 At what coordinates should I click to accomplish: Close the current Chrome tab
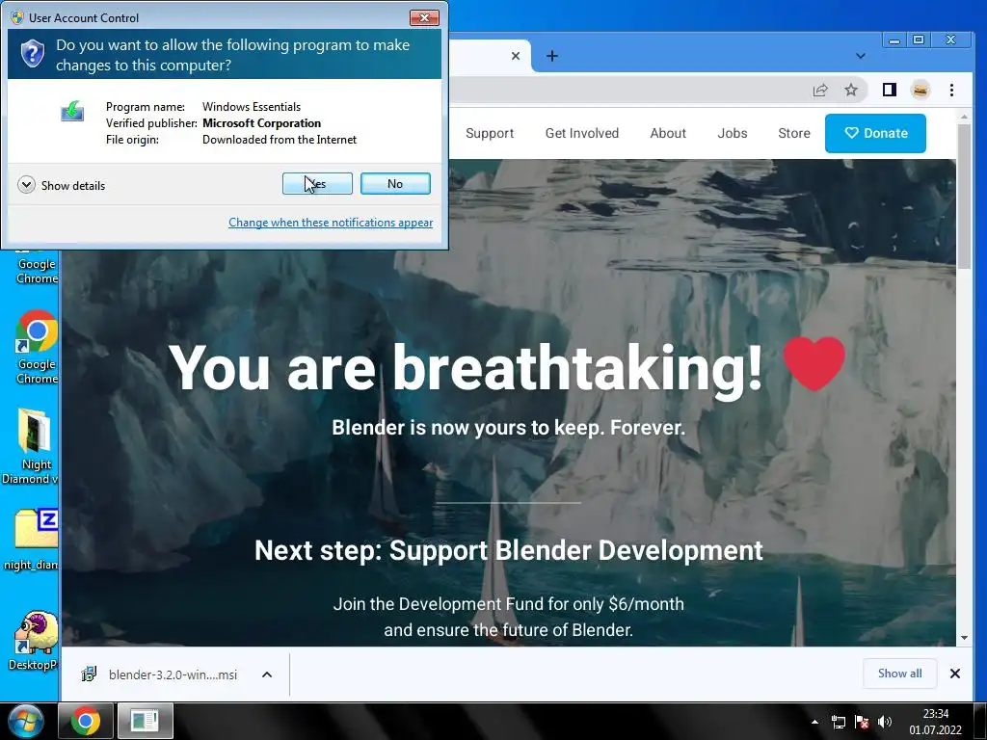(516, 56)
